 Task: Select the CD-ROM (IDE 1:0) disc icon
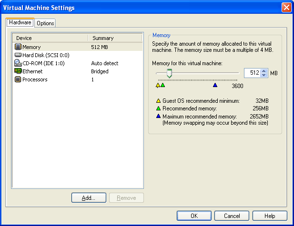18,63
